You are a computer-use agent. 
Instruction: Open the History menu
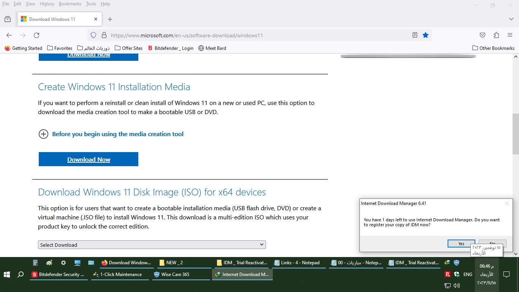click(x=47, y=4)
